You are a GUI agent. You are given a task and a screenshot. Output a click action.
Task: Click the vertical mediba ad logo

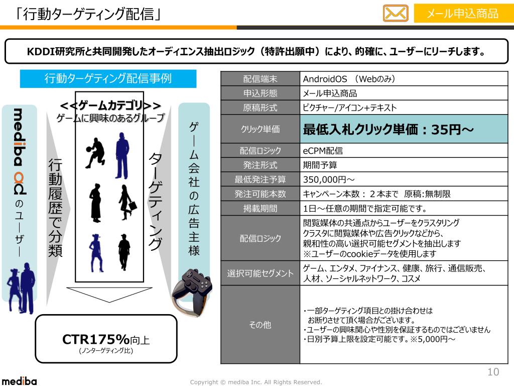20,152
